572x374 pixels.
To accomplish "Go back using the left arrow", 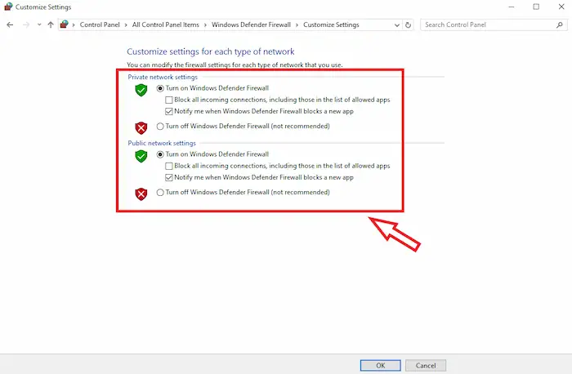I will [10, 24].
